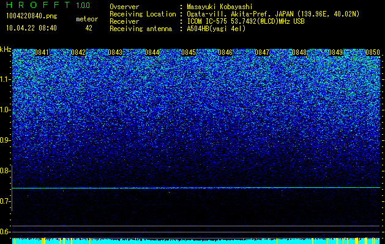
Task: Click the 0.6 frequency axis label
Action: coord(5,232)
